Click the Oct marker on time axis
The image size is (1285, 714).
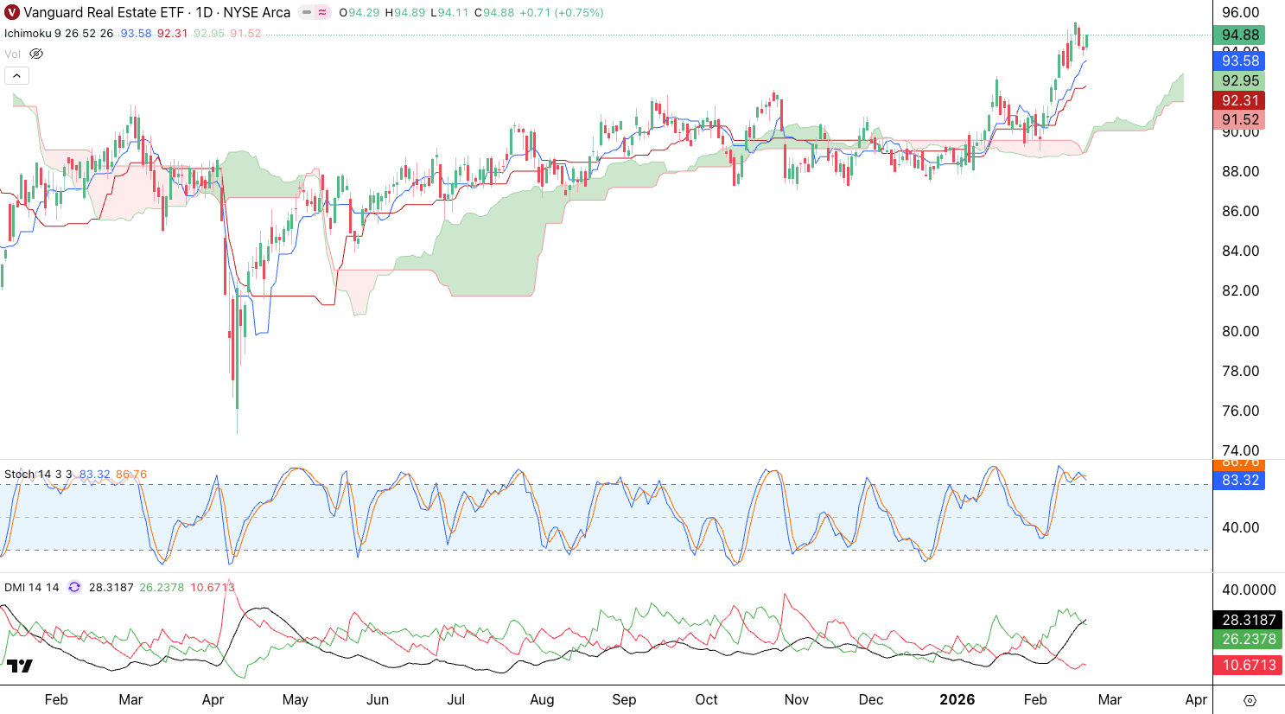706,700
